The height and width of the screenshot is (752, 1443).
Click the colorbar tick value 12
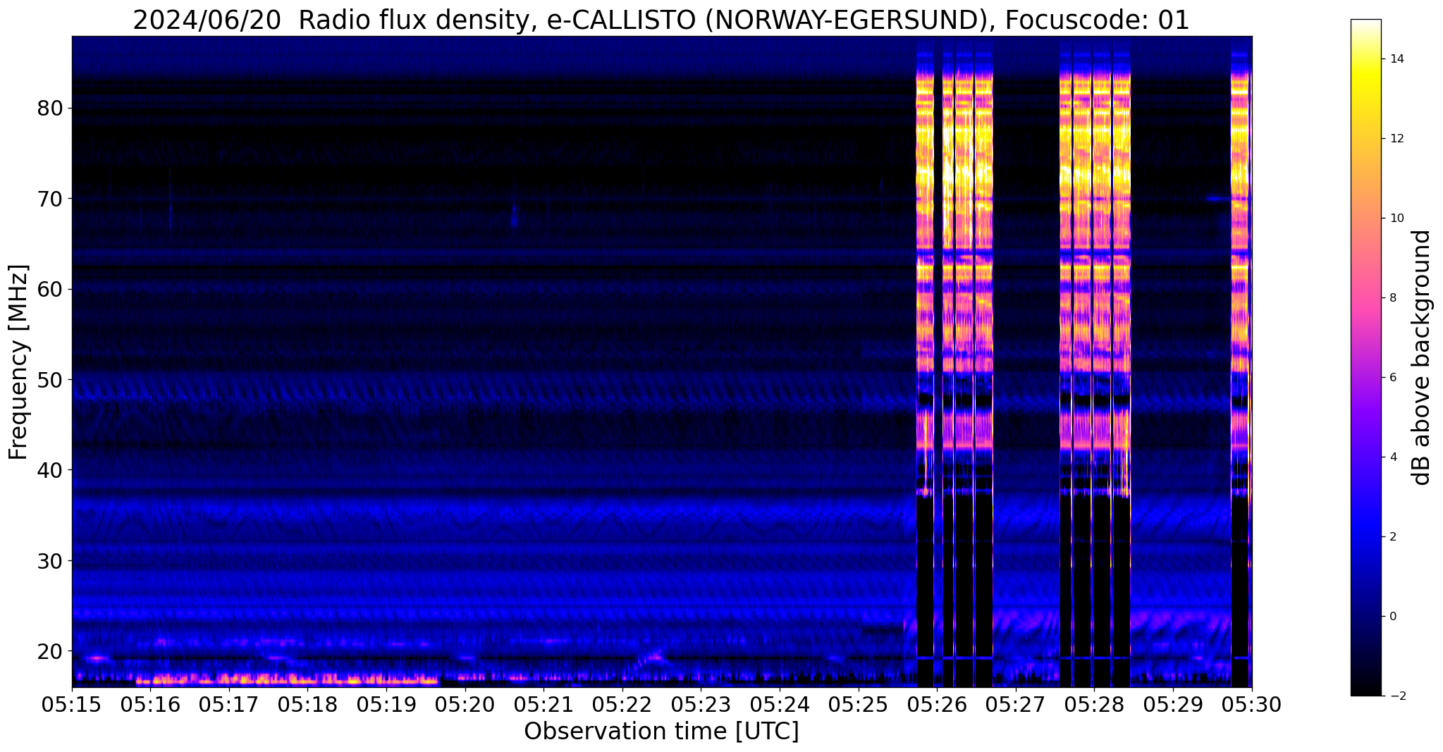click(1396, 138)
